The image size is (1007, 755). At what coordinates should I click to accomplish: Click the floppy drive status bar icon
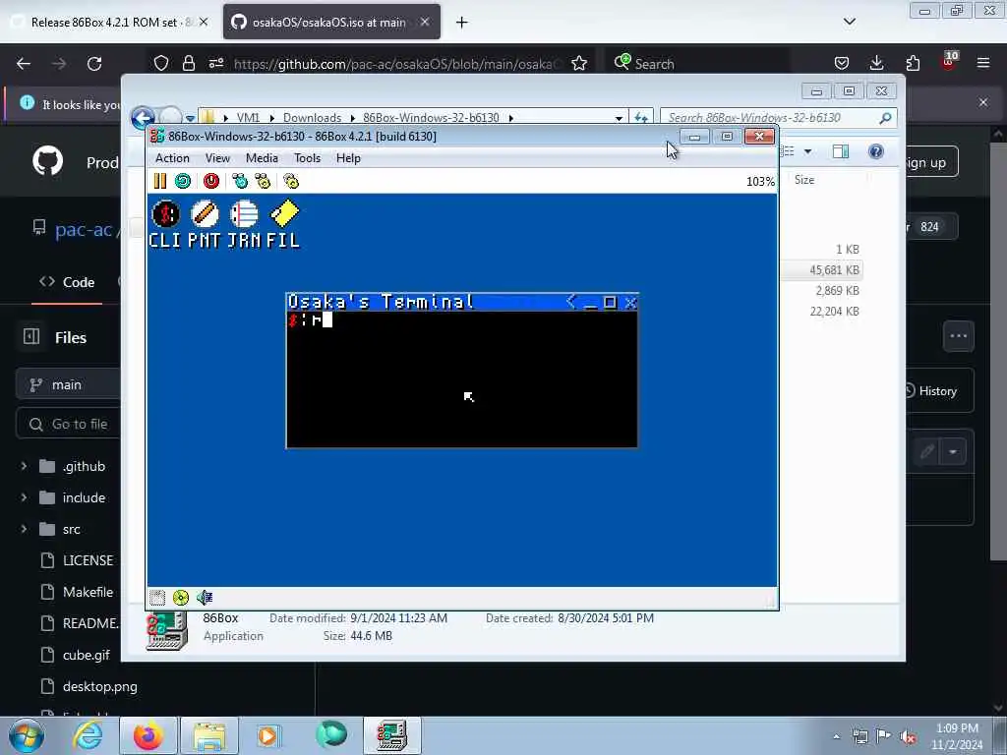[x=157, y=598]
